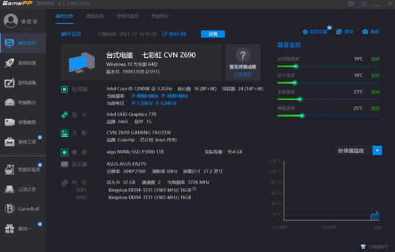Open the GameBuff sidebar item
This screenshot has height=252, width=395.
(x=23, y=209)
